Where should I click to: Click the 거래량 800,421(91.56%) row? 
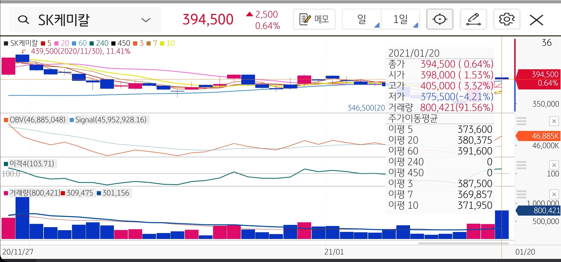[441, 107]
